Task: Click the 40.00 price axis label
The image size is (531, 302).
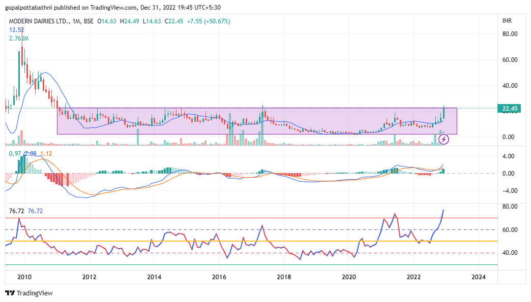Action: [x=510, y=86]
